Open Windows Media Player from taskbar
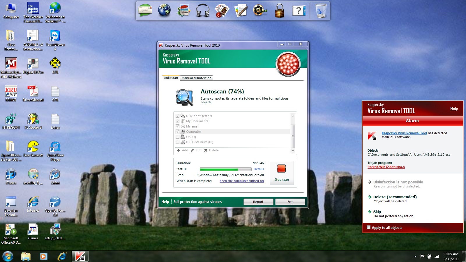The image size is (466, 262). pos(44,256)
